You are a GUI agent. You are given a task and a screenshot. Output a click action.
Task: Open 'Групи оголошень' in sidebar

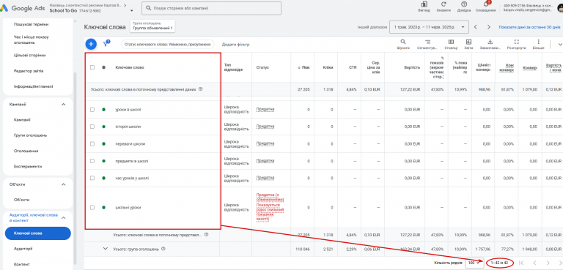click(31, 135)
